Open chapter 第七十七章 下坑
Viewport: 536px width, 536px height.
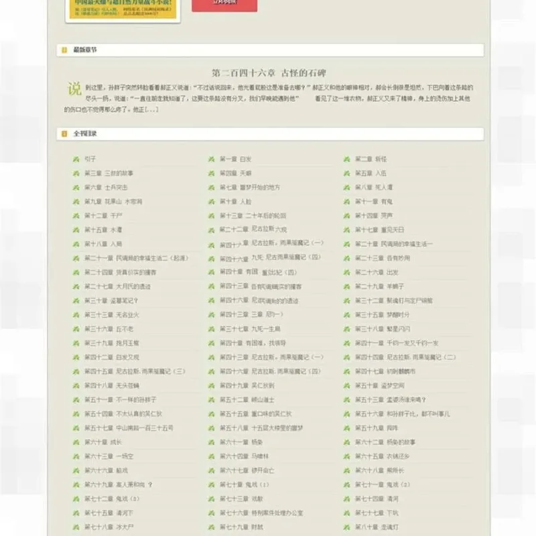pos(377,513)
